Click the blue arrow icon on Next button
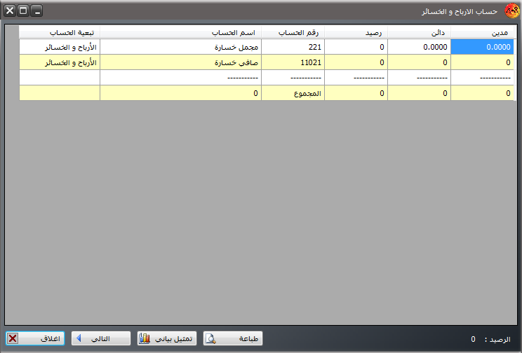The image size is (522, 353). coord(79,338)
